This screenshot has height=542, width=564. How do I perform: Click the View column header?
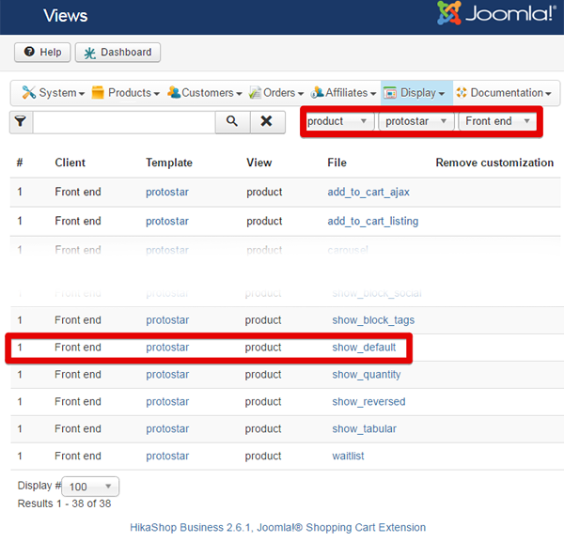pos(259,163)
